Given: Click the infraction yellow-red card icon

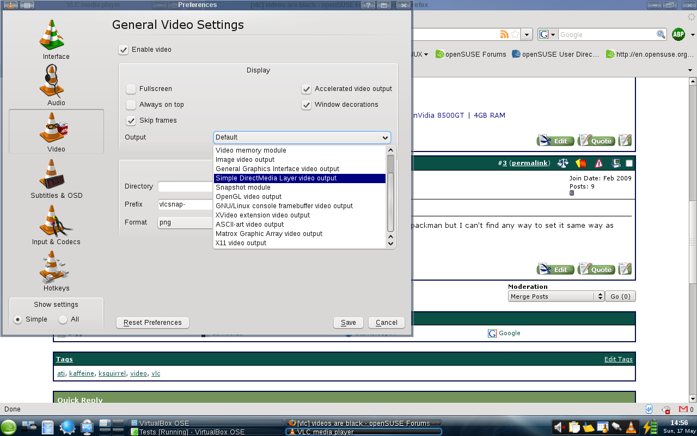Looking at the screenshot, I should tap(580, 163).
